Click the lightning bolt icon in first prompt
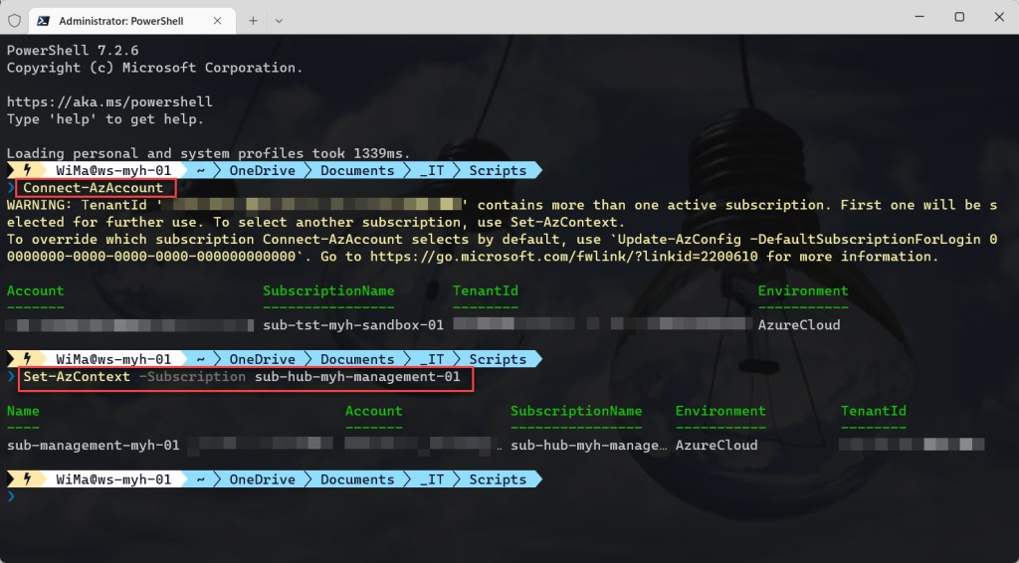This screenshot has width=1019, height=563. 26,170
